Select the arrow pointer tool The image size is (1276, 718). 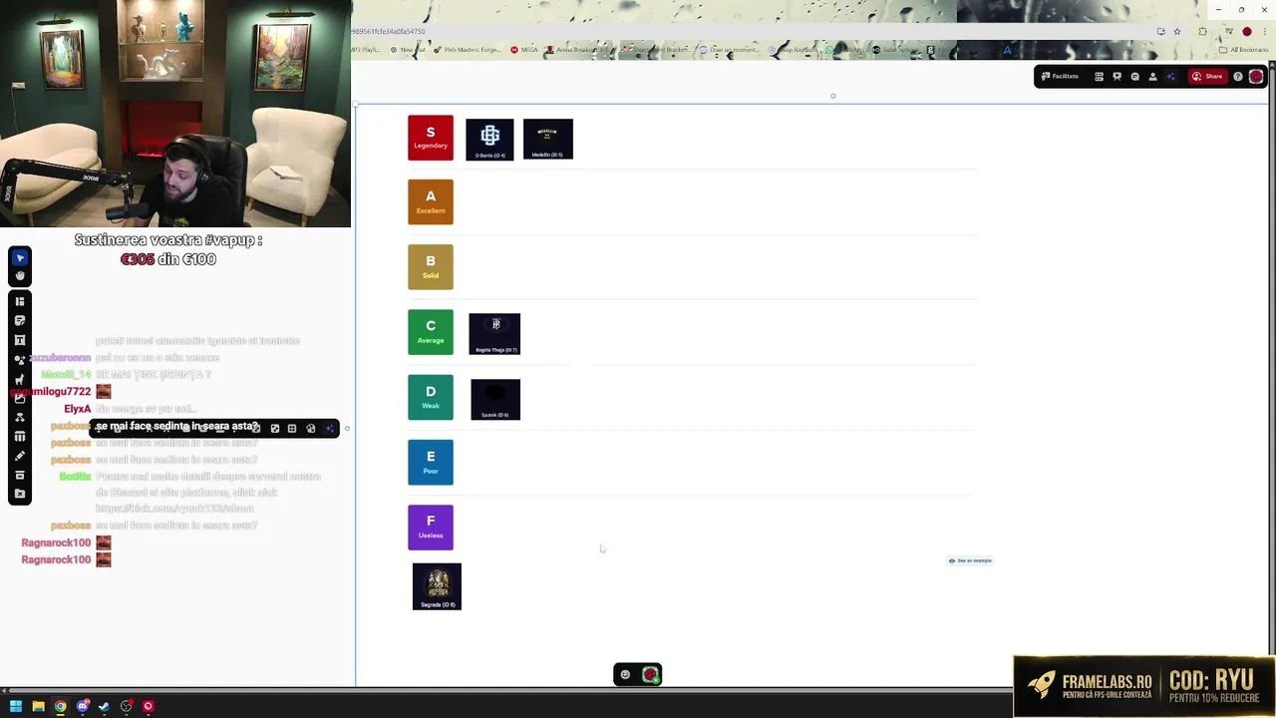[x=20, y=258]
